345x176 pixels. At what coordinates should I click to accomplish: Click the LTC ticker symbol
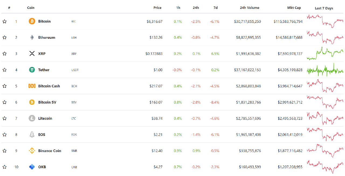point(74,118)
